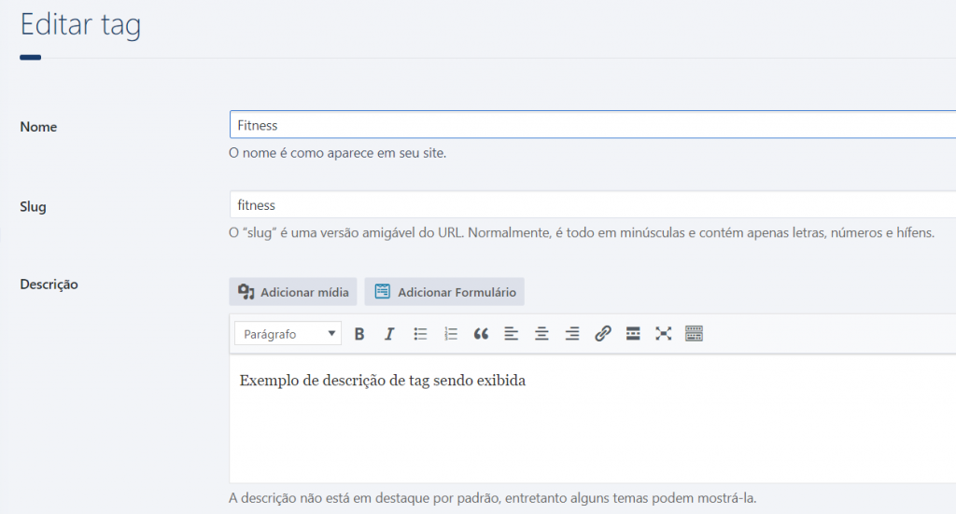Insert a bulleted list
Image resolution: width=956 pixels, height=514 pixels.
[x=420, y=334]
